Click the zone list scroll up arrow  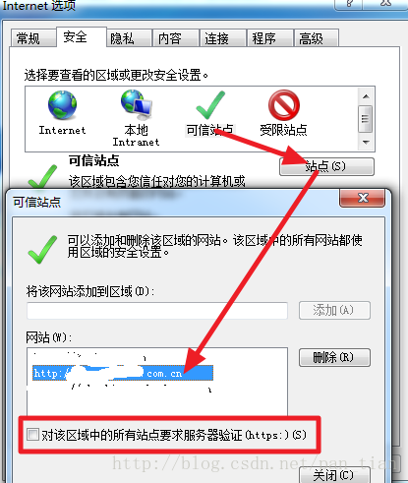point(366,96)
